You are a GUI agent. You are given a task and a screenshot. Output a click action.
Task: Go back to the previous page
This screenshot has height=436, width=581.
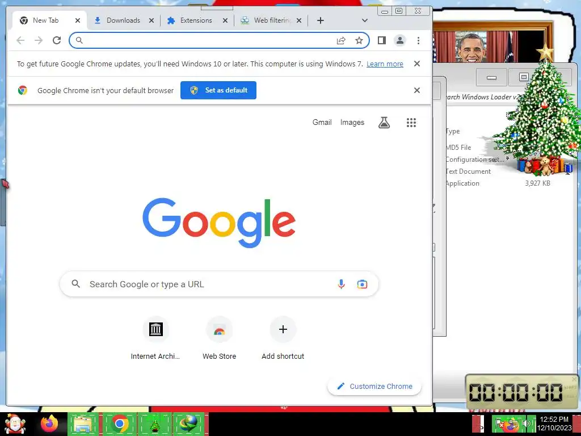coord(20,40)
